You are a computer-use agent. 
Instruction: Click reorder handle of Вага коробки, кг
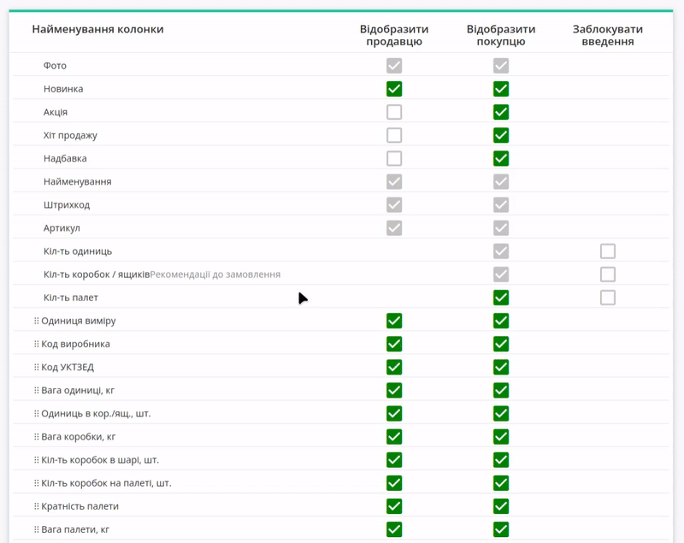[x=36, y=437]
